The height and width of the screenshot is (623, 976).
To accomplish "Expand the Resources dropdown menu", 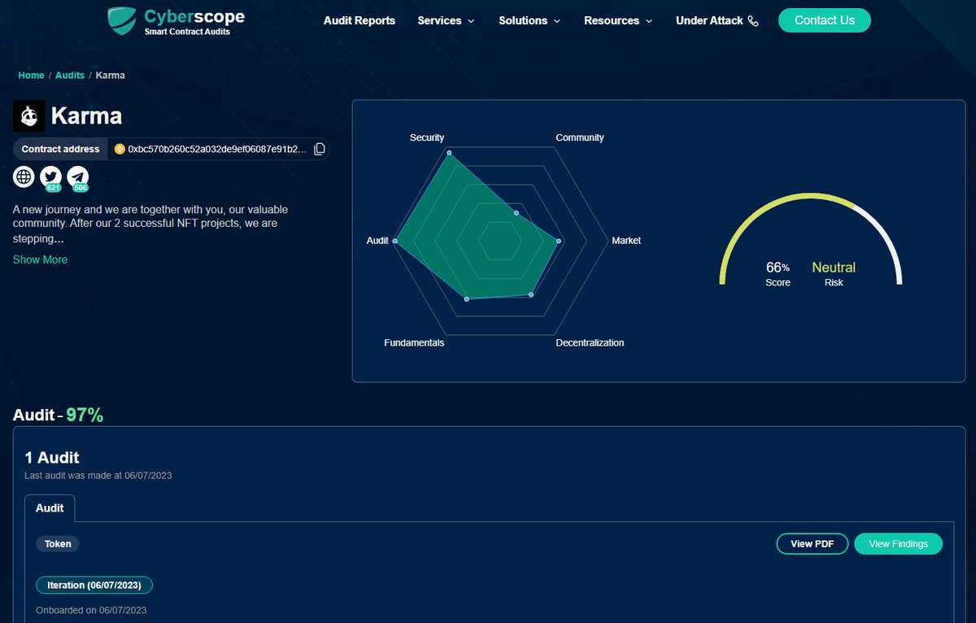I will tap(618, 20).
